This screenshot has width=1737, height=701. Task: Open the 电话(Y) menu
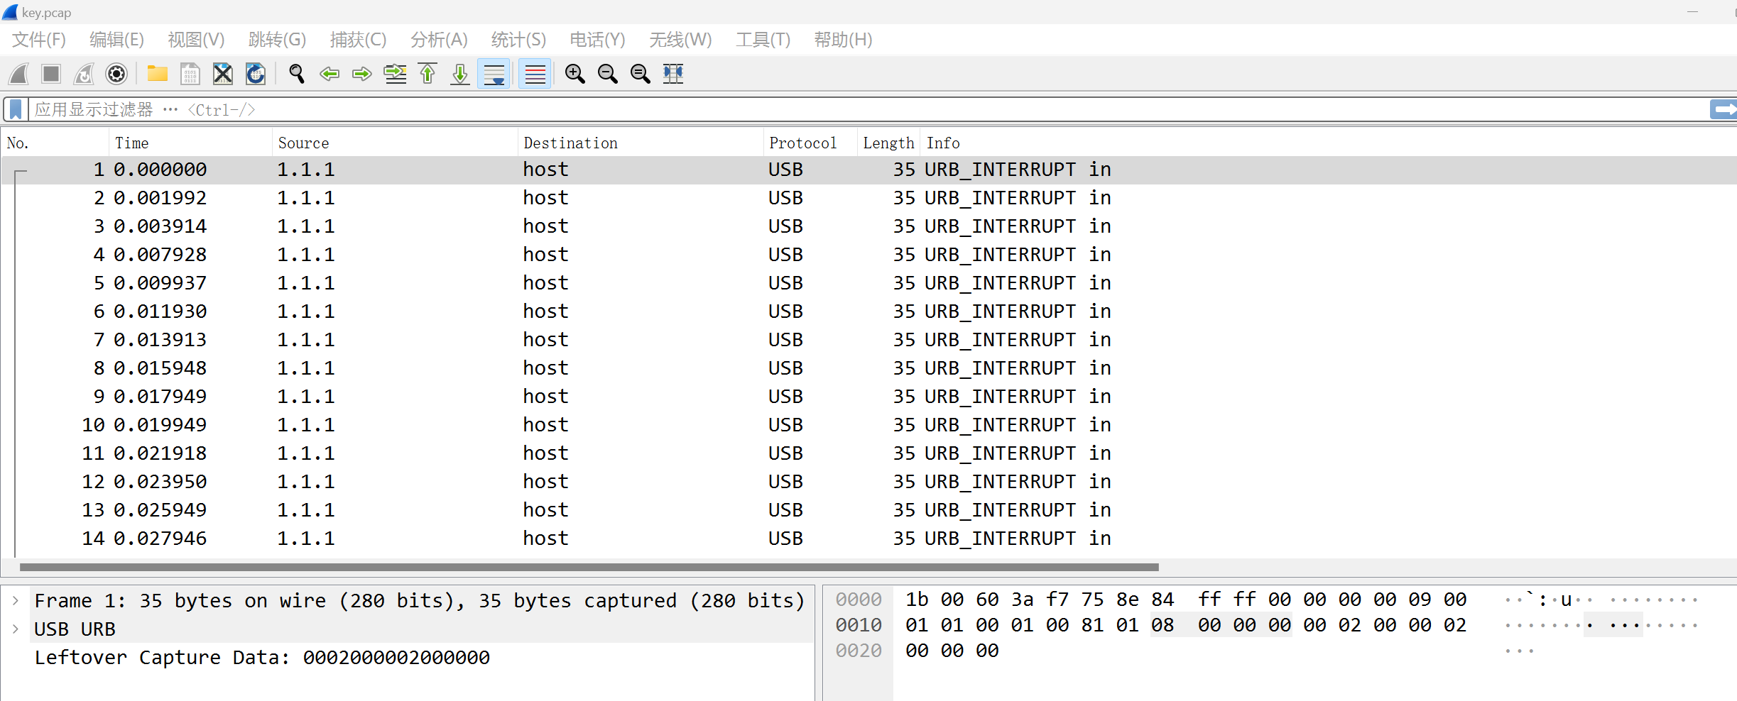pyautogui.click(x=597, y=40)
